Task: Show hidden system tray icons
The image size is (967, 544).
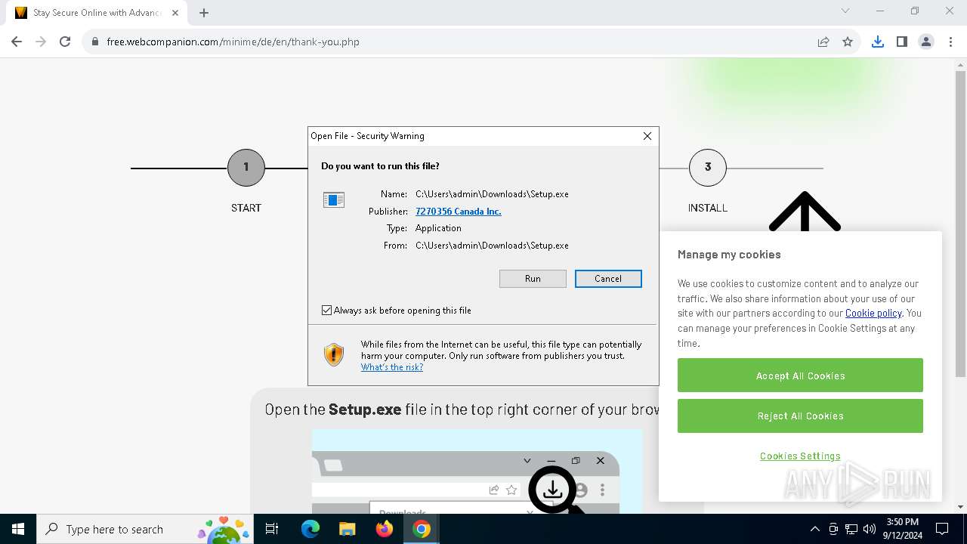Action: pyautogui.click(x=814, y=529)
